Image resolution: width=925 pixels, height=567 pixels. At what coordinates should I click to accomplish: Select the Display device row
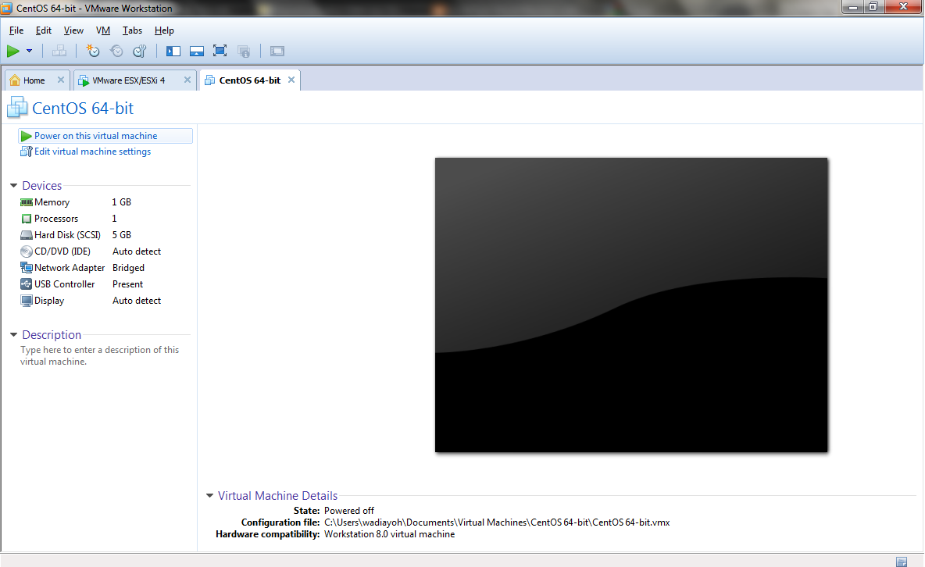tap(105, 301)
